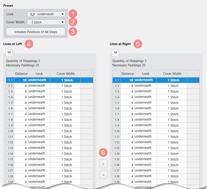
Task: Click Cover Width cell of row 1.12 in left table
Action: [65, 142]
